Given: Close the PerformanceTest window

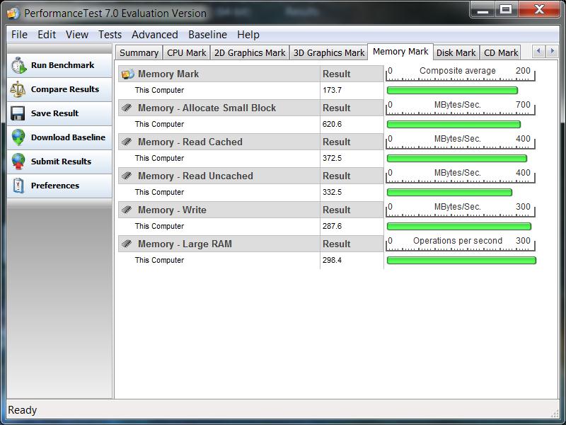Looking at the screenshot, I should [x=539, y=10].
